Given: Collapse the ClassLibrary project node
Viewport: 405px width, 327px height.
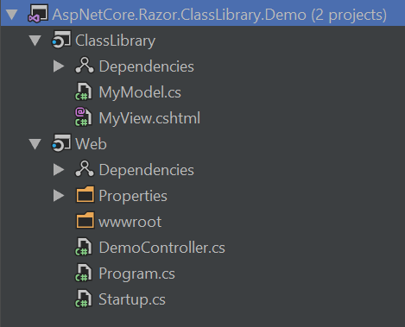Looking at the screenshot, I should pyautogui.click(x=35, y=41).
